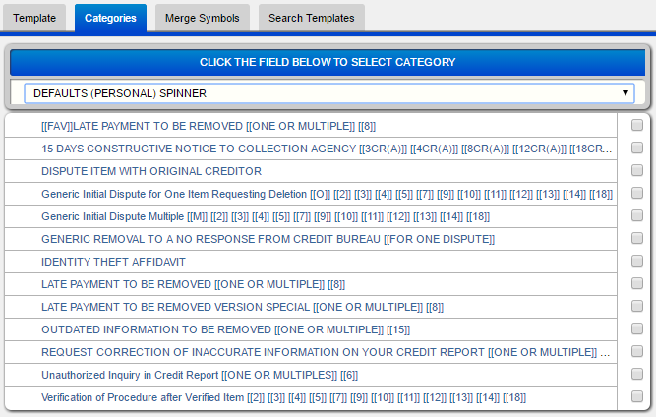656x417 pixels.
Task: Switch to the Merge Symbols tab
Action: [x=203, y=18]
